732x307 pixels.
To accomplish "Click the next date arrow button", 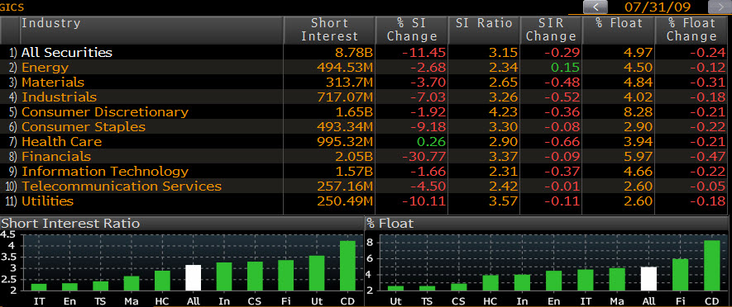I will (x=720, y=7).
